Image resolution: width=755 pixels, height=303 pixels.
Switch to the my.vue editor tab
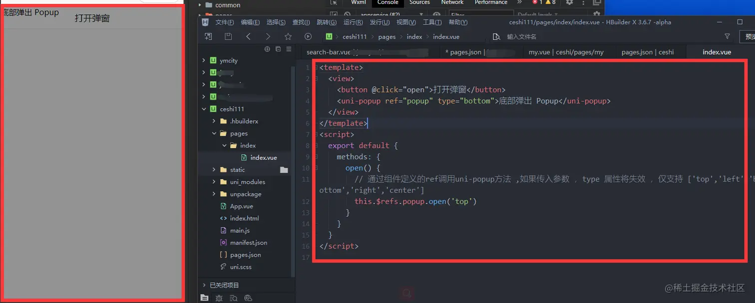pyautogui.click(x=566, y=52)
